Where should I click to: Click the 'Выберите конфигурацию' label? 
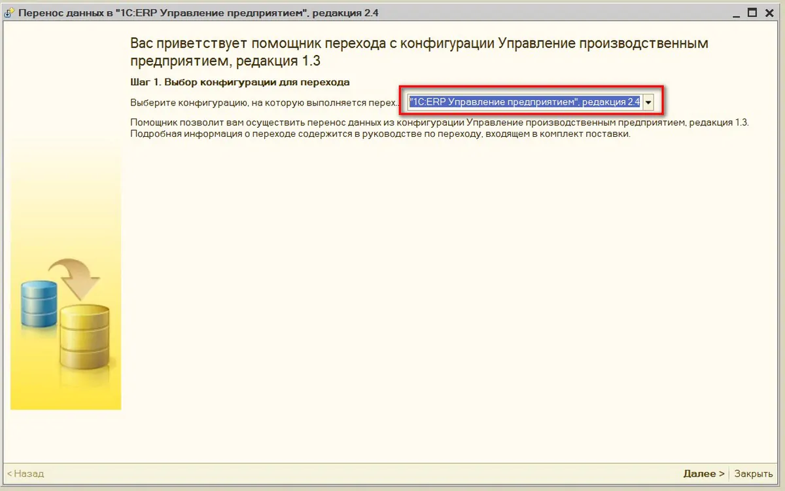[x=264, y=103]
